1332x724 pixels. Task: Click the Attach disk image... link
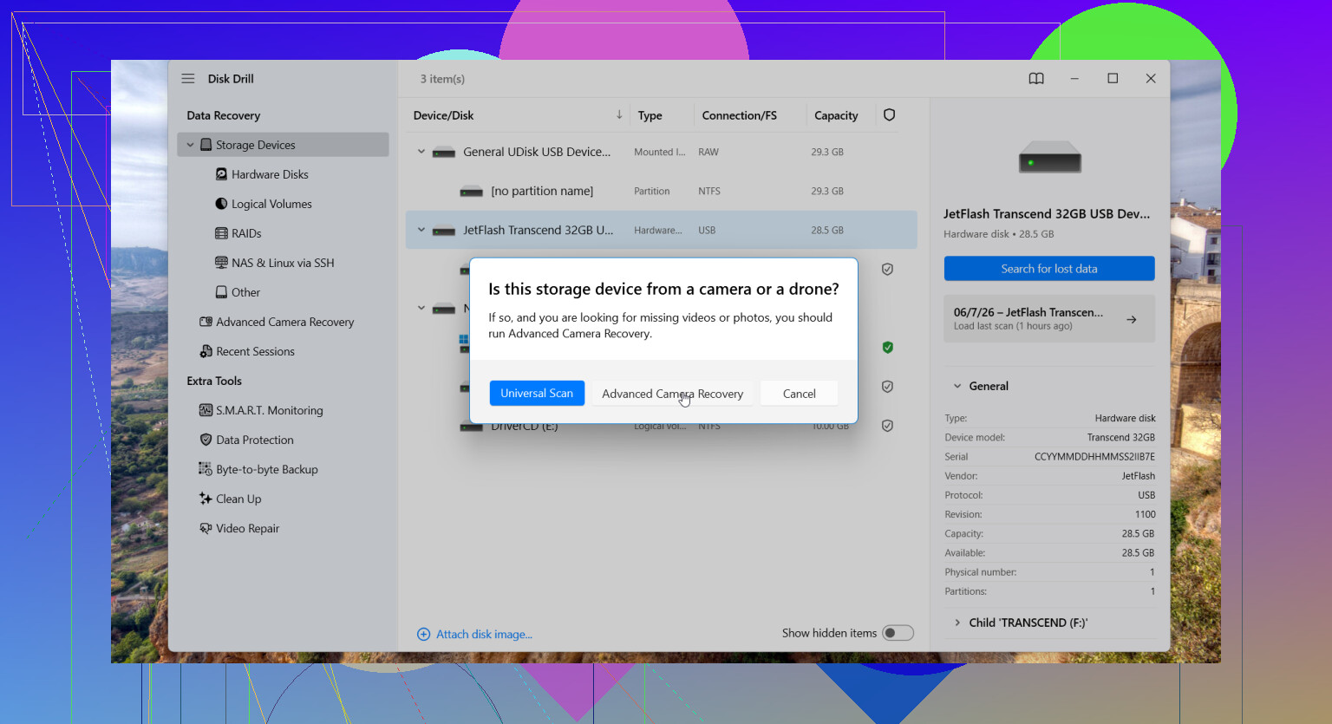[x=484, y=634]
